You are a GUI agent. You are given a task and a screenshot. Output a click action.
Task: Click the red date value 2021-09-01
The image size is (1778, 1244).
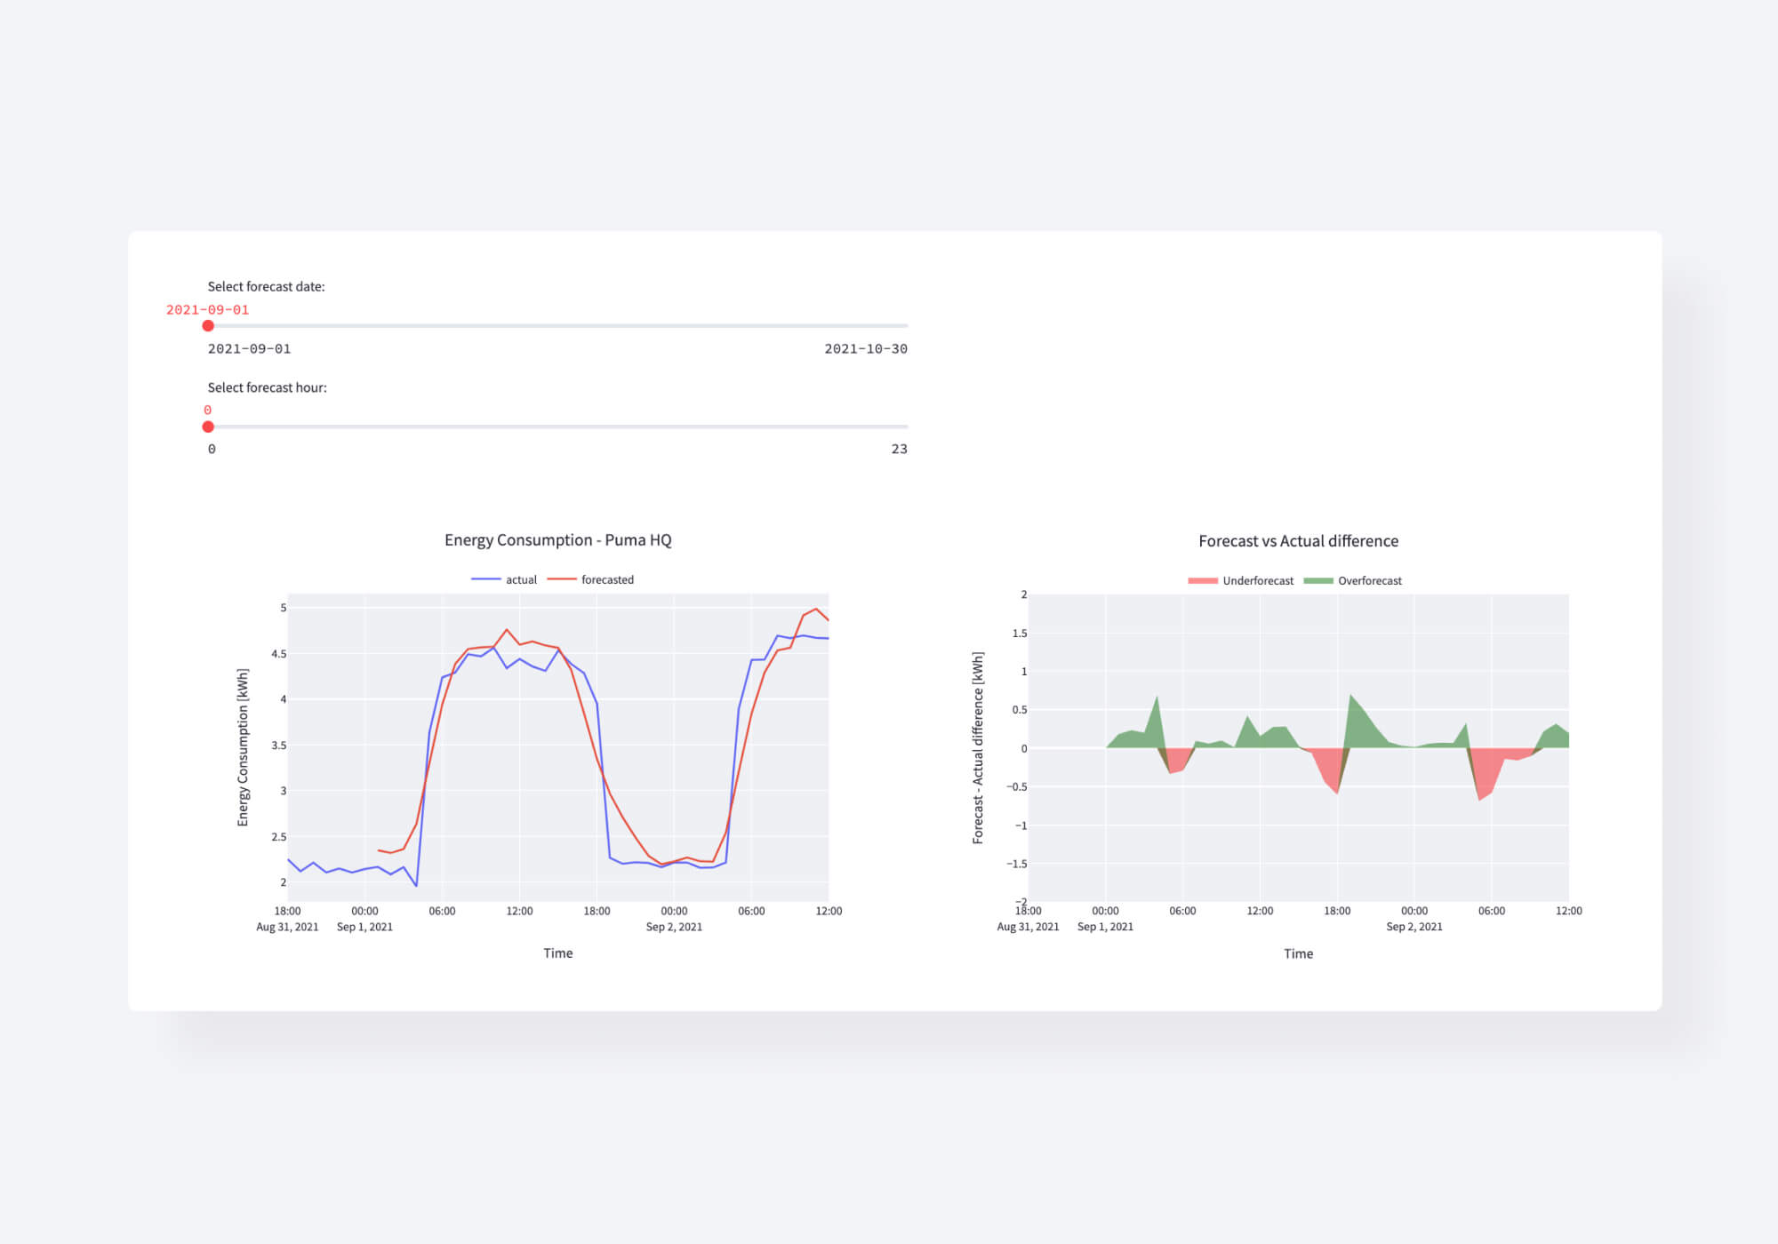coord(208,310)
